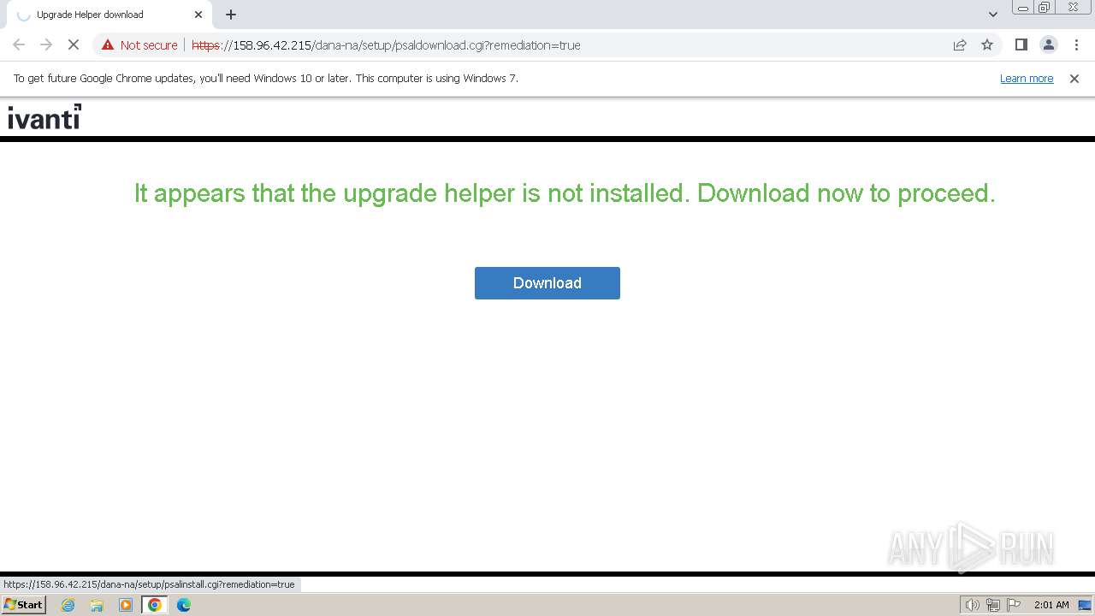Click the blue Download button
The height and width of the screenshot is (616, 1095).
point(547,283)
